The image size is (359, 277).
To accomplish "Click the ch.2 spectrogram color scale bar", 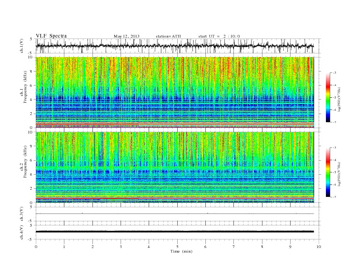I will coord(328,172).
